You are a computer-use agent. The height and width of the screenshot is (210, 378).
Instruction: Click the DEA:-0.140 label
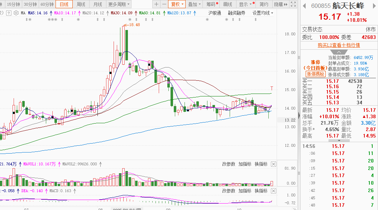coord(32,191)
